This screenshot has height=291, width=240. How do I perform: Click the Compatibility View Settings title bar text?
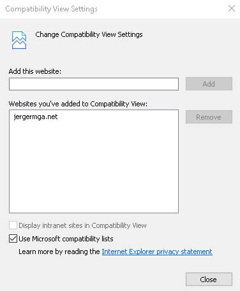pos(51,9)
